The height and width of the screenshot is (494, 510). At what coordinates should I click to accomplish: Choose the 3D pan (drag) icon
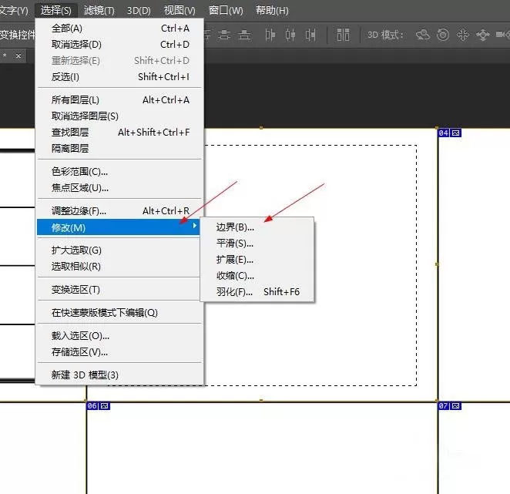point(462,35)
